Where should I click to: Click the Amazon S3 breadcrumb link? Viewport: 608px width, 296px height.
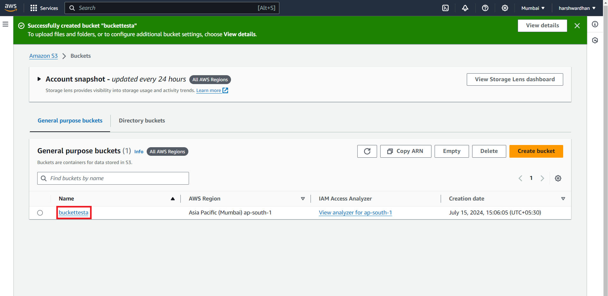(44, 56)
